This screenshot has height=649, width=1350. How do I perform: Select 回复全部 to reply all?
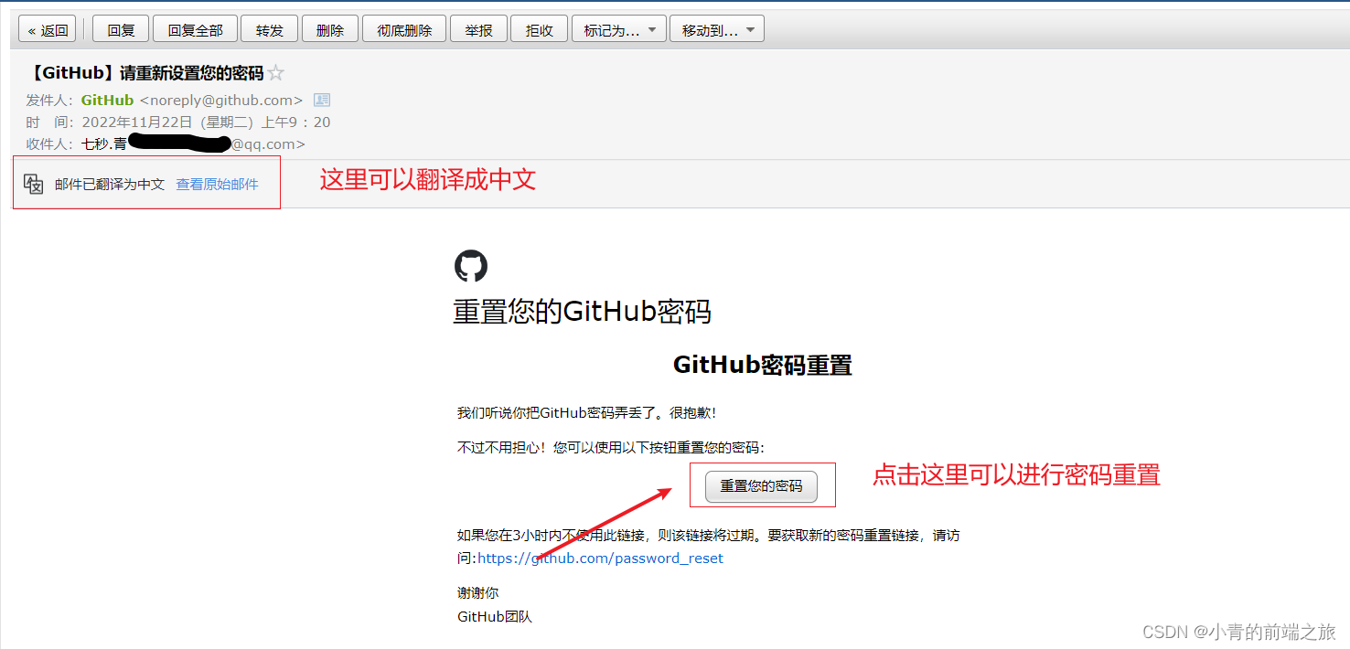[195, 30]
